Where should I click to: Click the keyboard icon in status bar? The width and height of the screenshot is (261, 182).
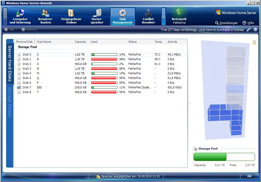[249, 176]
